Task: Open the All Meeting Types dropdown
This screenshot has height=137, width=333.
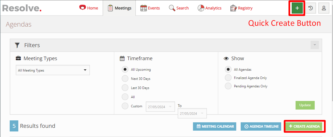Action: 53,70
